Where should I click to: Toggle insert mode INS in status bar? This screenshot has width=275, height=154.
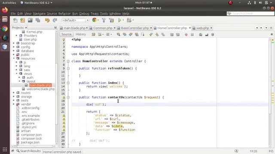(271, 151)
